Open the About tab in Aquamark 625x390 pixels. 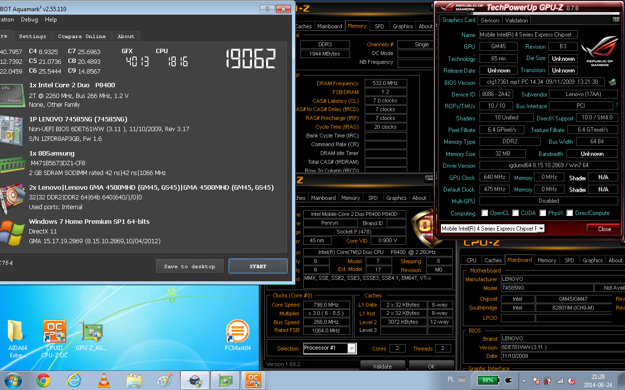point(125,36)
